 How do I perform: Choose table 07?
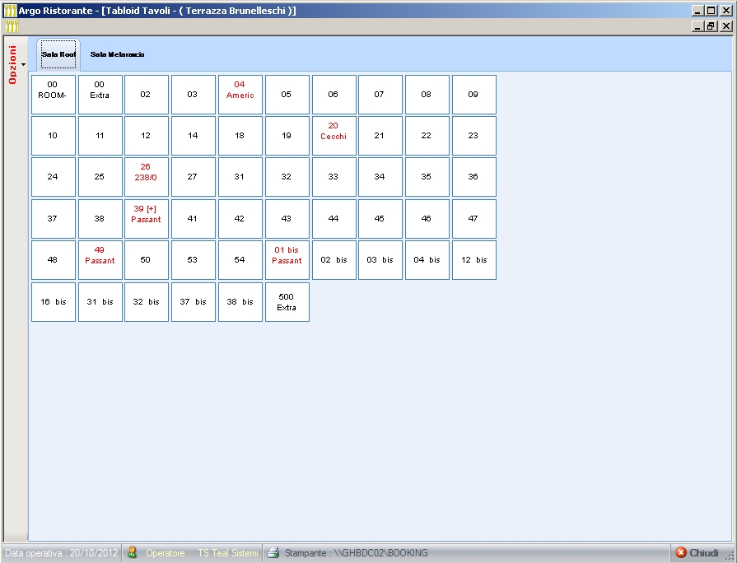click(x=380, y=95)
